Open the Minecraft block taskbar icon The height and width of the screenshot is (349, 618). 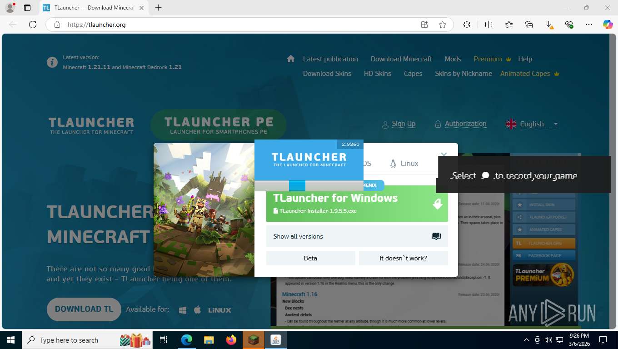(254, 340)
